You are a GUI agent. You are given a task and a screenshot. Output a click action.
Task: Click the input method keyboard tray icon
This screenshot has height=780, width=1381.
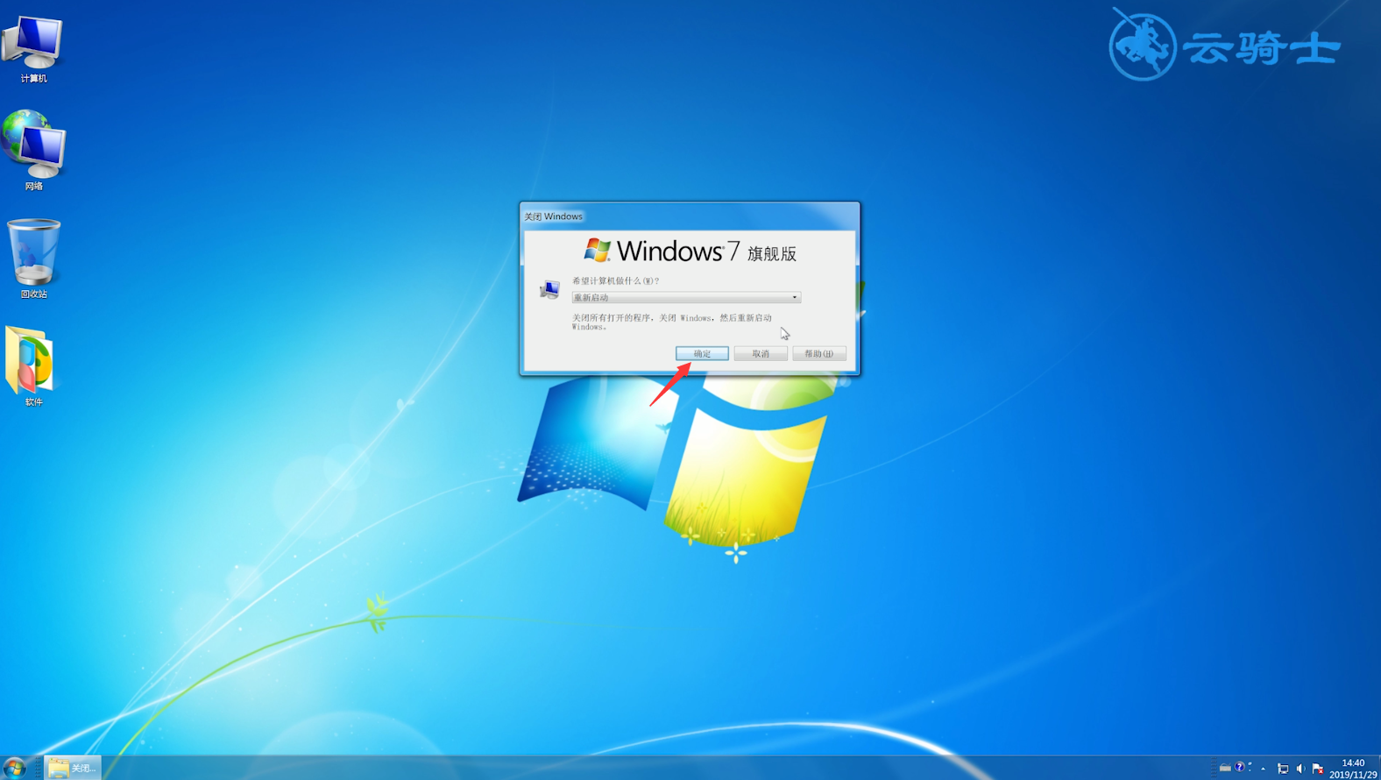pyautogui.click(x=1225, y=768)
